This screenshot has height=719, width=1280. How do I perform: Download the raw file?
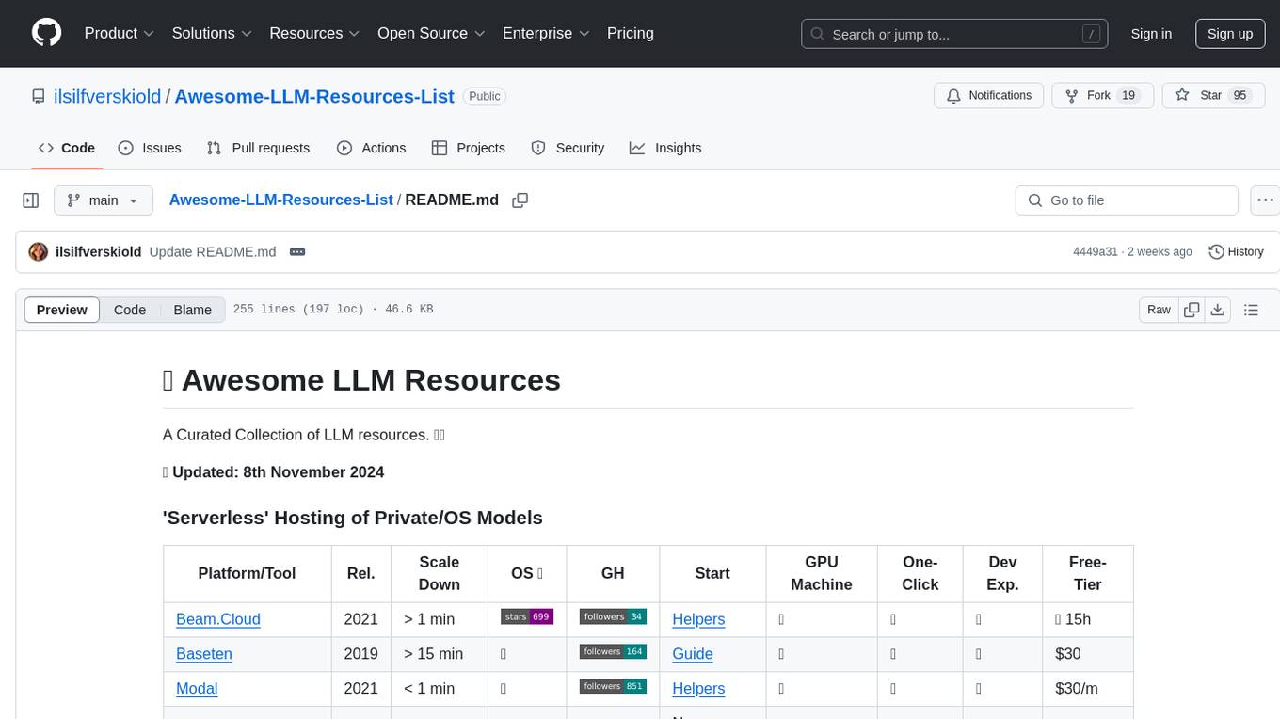1217,310
